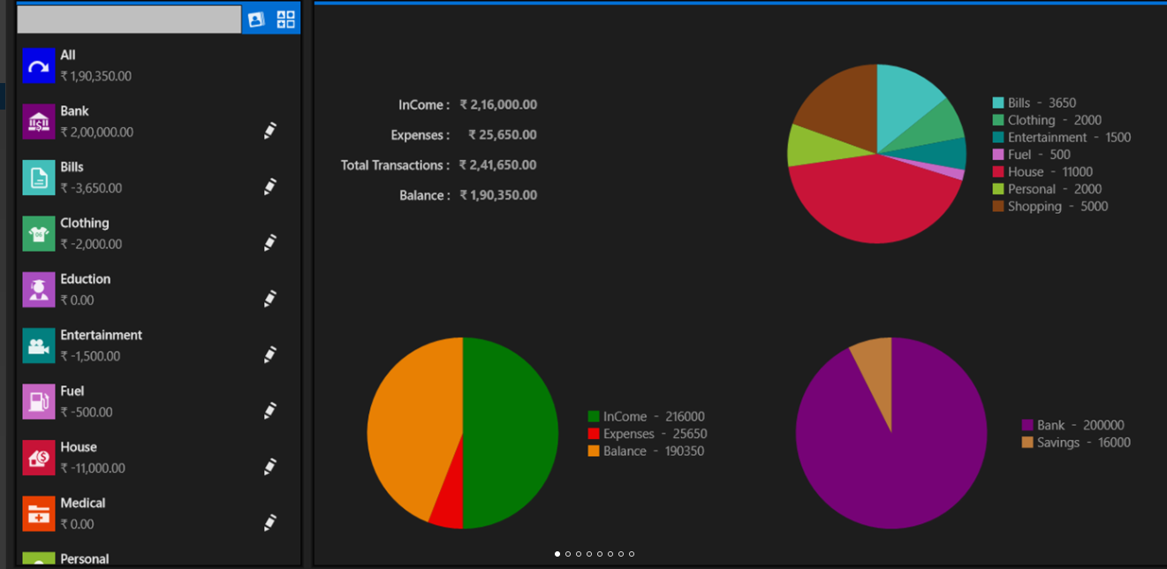Go to the fifth page indicator dot

600,554
